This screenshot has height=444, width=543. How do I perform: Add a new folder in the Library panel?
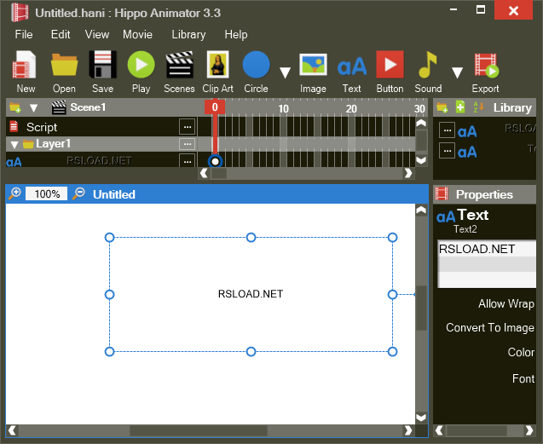point(442,107)
